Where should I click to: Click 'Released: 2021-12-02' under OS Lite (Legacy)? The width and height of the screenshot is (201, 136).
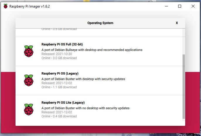57,112
